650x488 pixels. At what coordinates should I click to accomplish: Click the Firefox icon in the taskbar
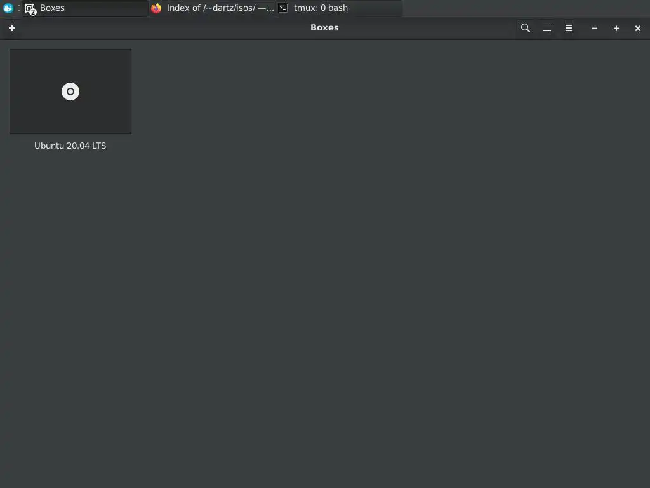(x=156, y=8)
